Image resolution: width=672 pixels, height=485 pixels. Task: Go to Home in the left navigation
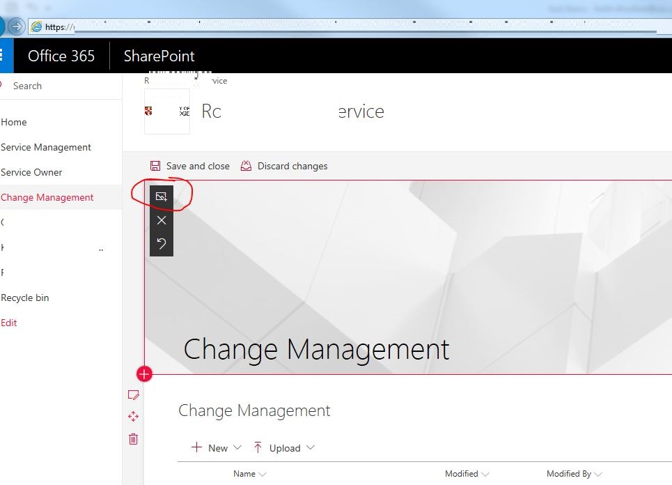click(x=14, y=122)
